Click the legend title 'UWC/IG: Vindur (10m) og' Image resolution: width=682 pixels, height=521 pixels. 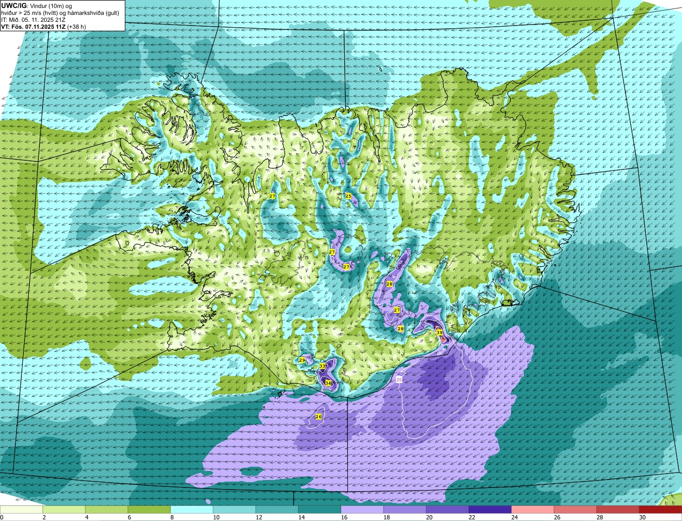tap(36, 5)
